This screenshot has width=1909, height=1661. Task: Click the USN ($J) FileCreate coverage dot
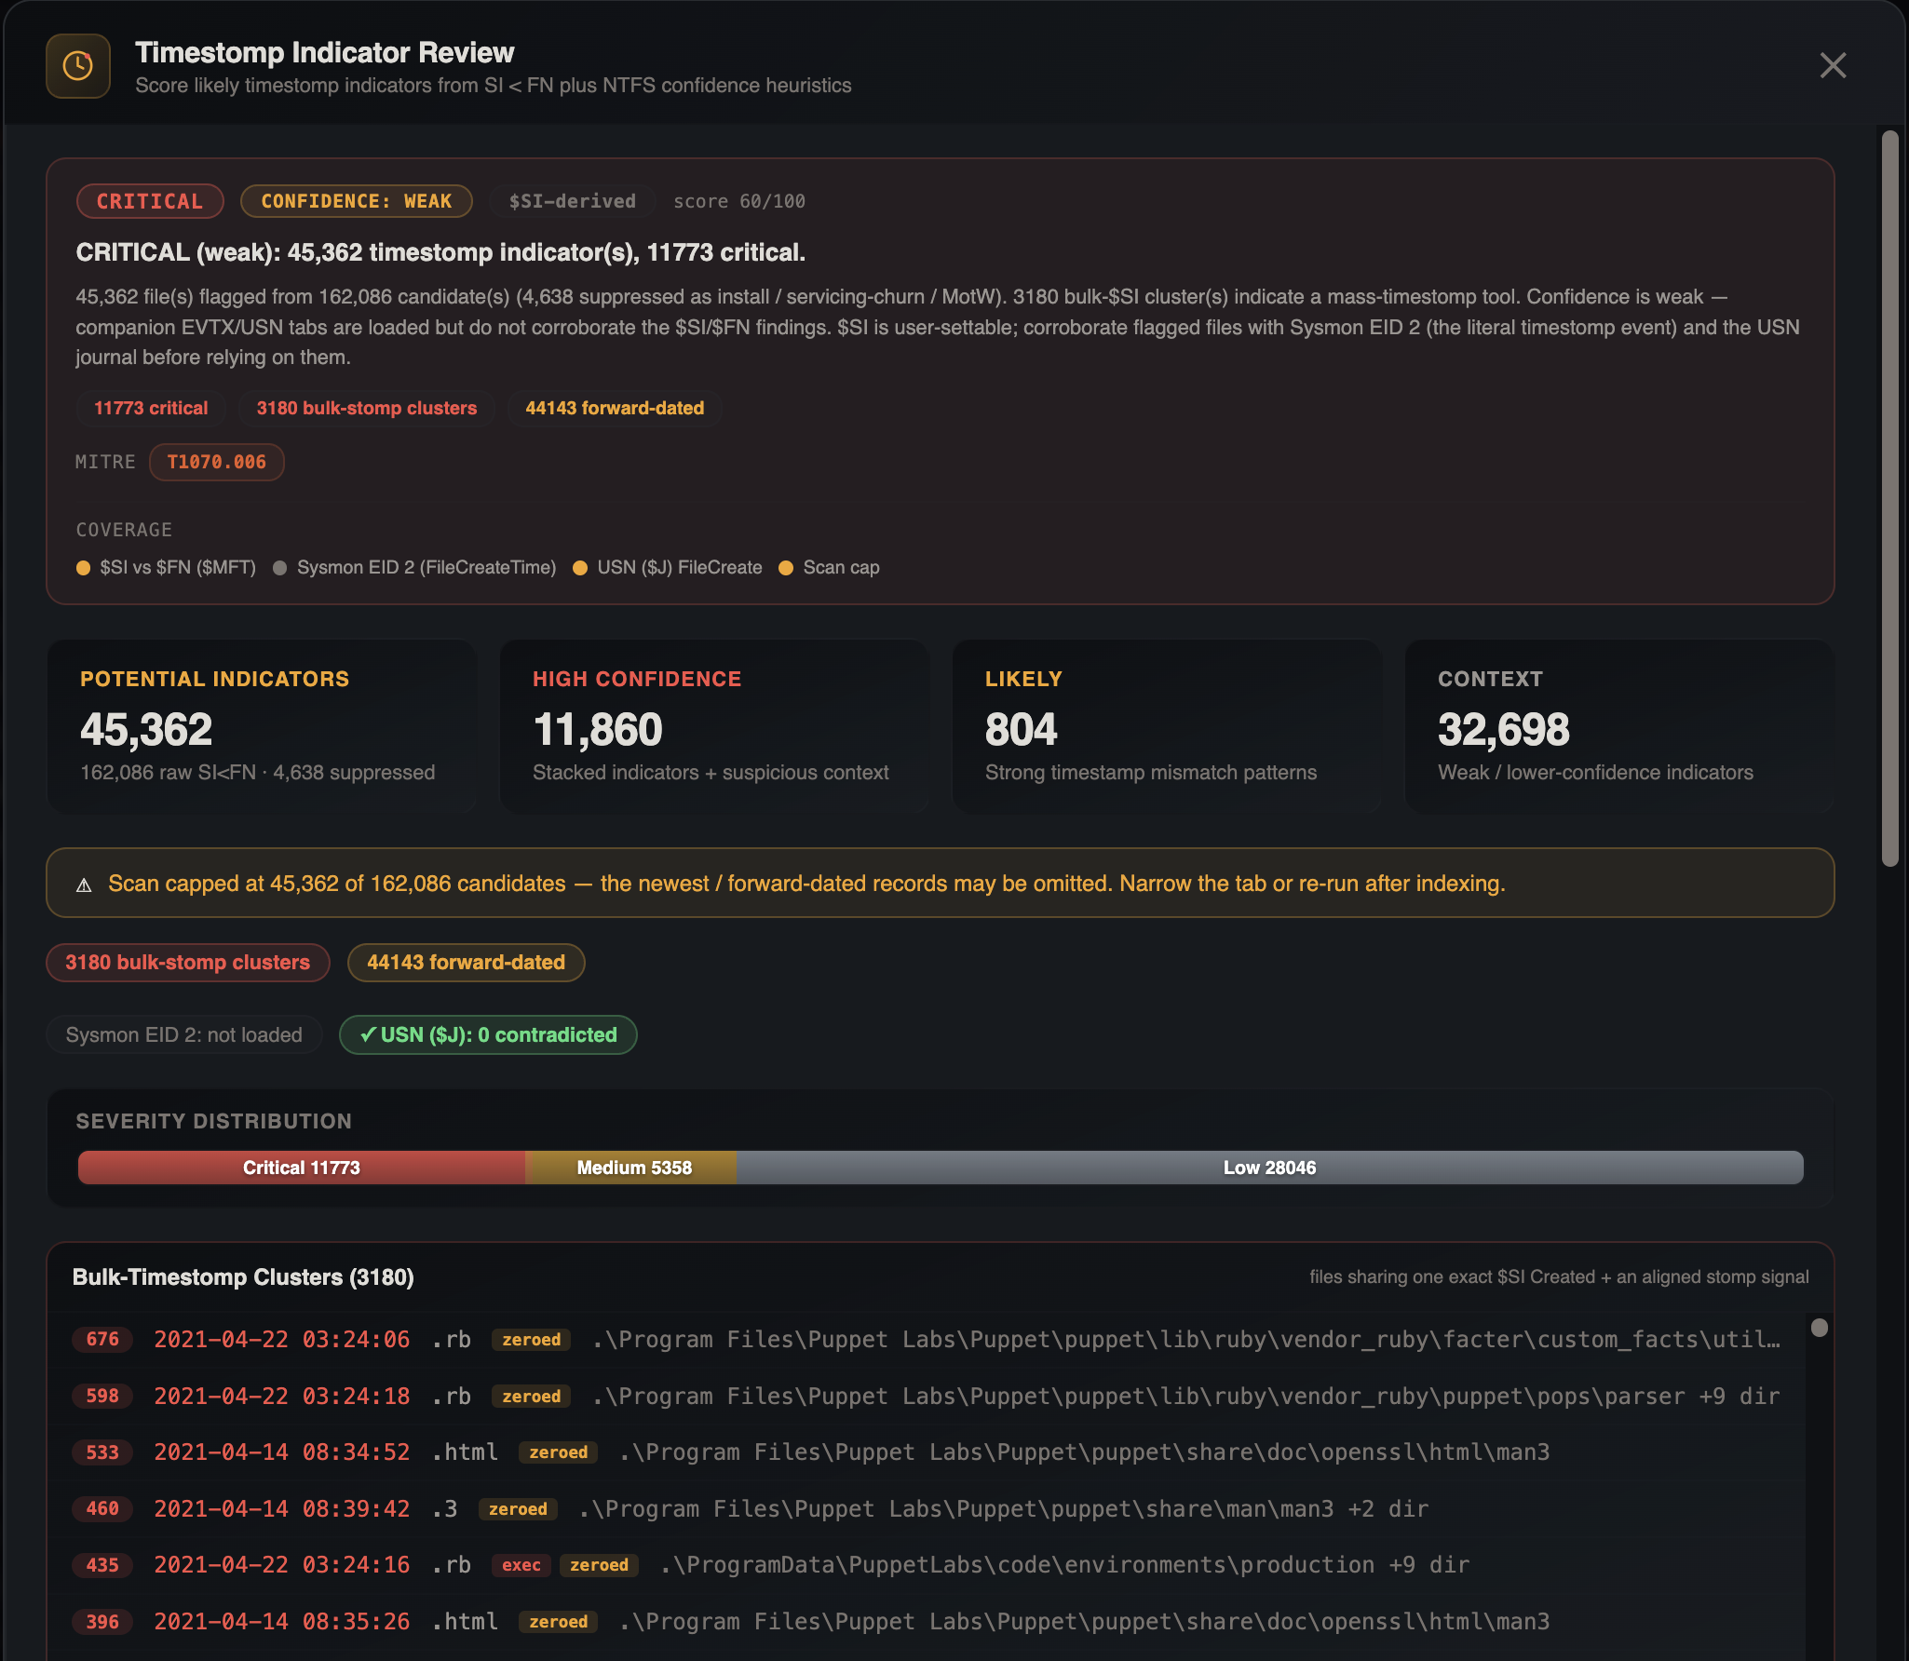580,568
